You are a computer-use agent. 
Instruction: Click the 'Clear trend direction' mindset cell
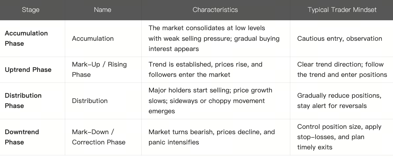342,70
